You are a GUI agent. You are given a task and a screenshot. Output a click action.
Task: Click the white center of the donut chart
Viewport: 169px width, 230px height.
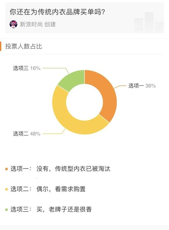click(x=84, y=102)
